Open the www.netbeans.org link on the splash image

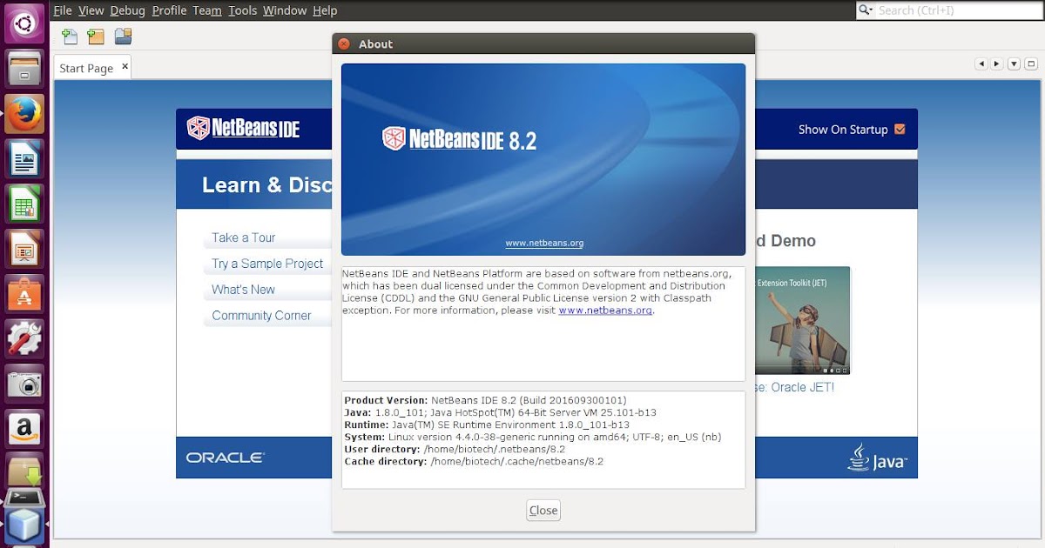(x=544, y=244)
